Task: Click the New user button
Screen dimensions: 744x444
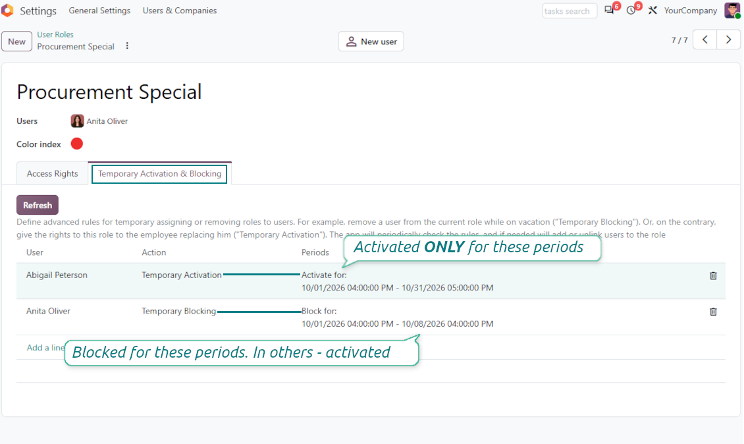Action: (371, 42)
